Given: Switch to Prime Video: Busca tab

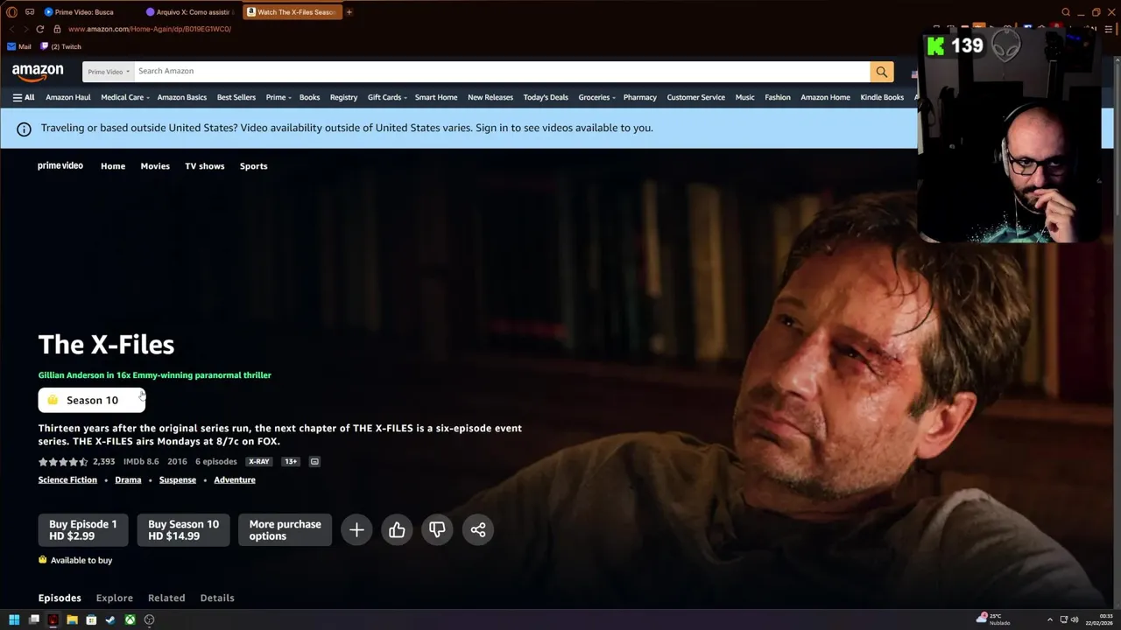Looking at the screenshot, I should (84, 12).
